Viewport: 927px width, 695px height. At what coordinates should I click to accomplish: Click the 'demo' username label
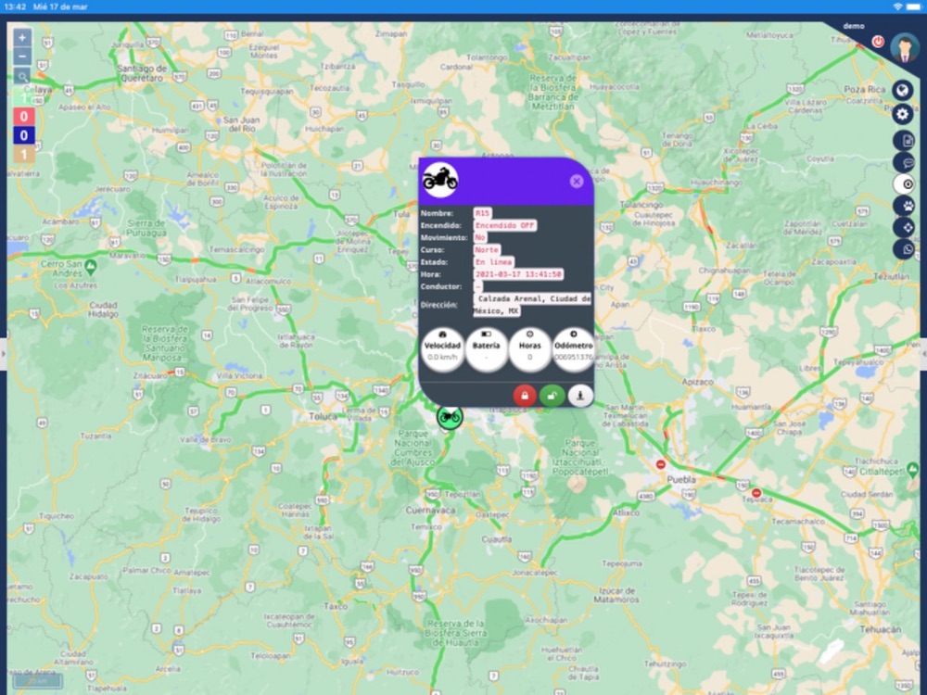pos(854,26)
